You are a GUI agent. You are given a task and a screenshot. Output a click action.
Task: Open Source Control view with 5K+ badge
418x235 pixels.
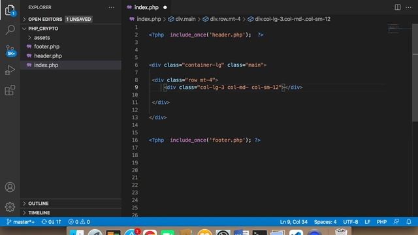[x=10, y=50]
